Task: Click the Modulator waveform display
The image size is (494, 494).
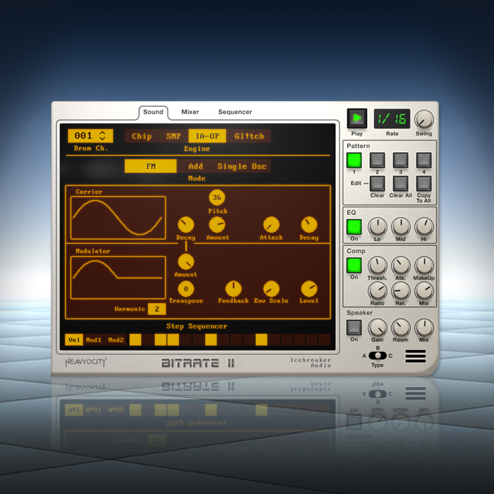Action: [x=118, y=277]
